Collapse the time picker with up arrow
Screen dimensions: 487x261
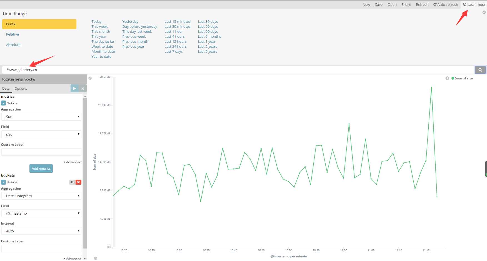click(x=484, y=12)
